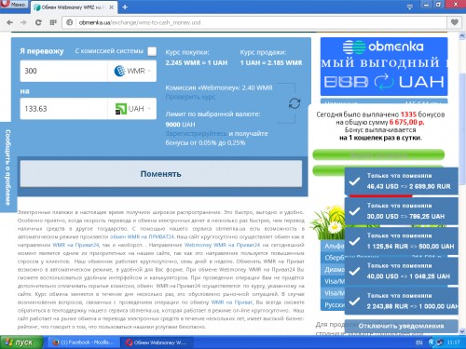Open the Зарегистрируйтесь link
466x349 pixels.
[196, 134]
